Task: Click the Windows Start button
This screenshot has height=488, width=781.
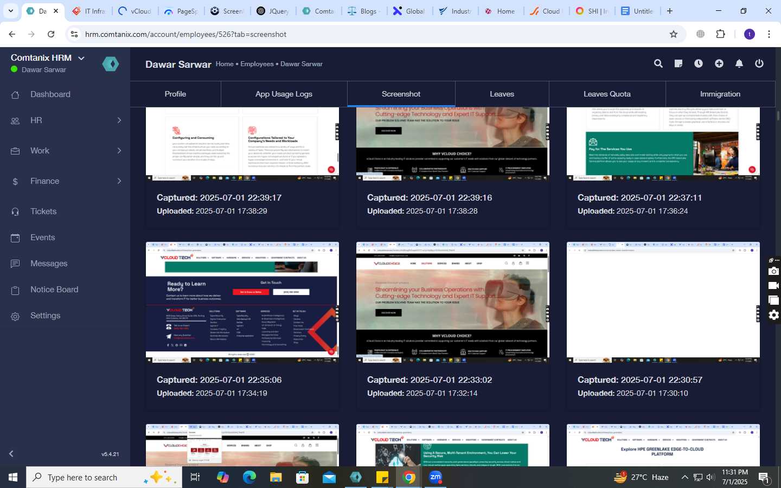Action: pyautogui.click(x=13, y=477)
